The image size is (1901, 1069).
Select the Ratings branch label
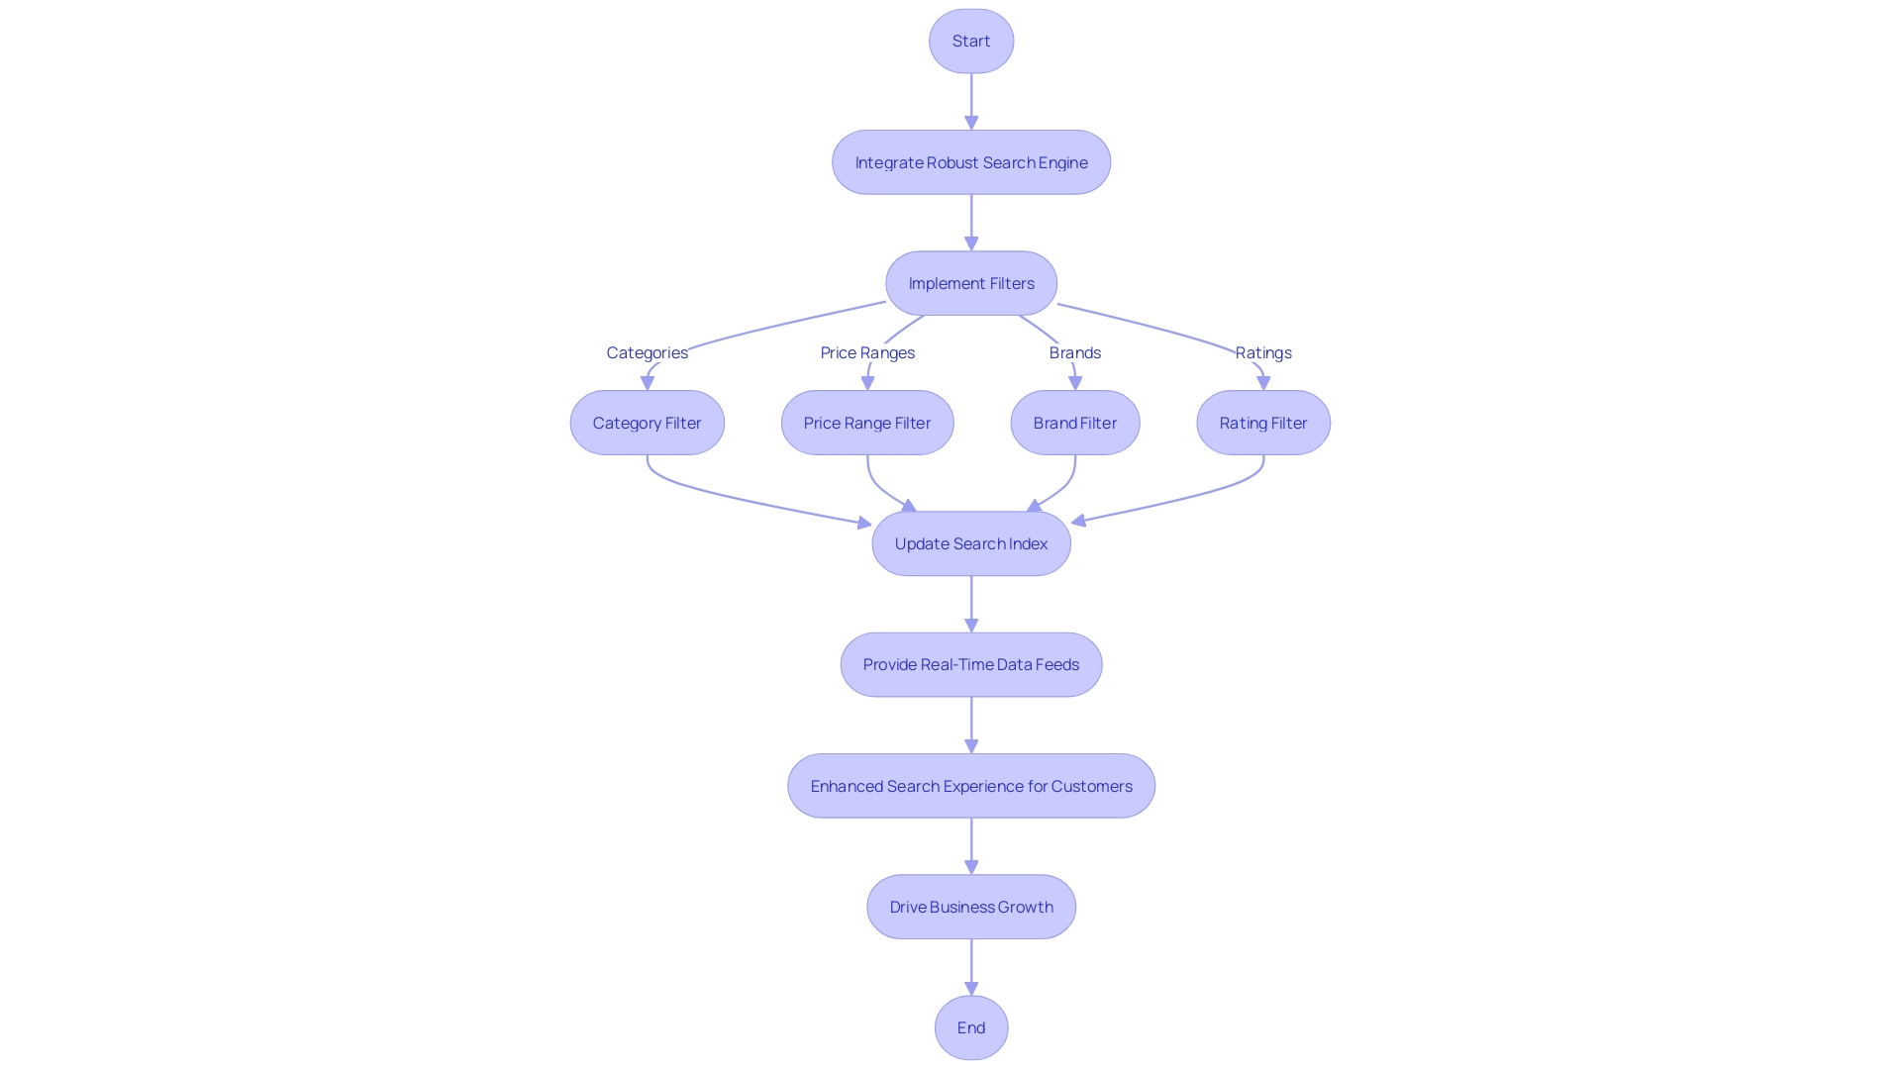point(1263,352)
